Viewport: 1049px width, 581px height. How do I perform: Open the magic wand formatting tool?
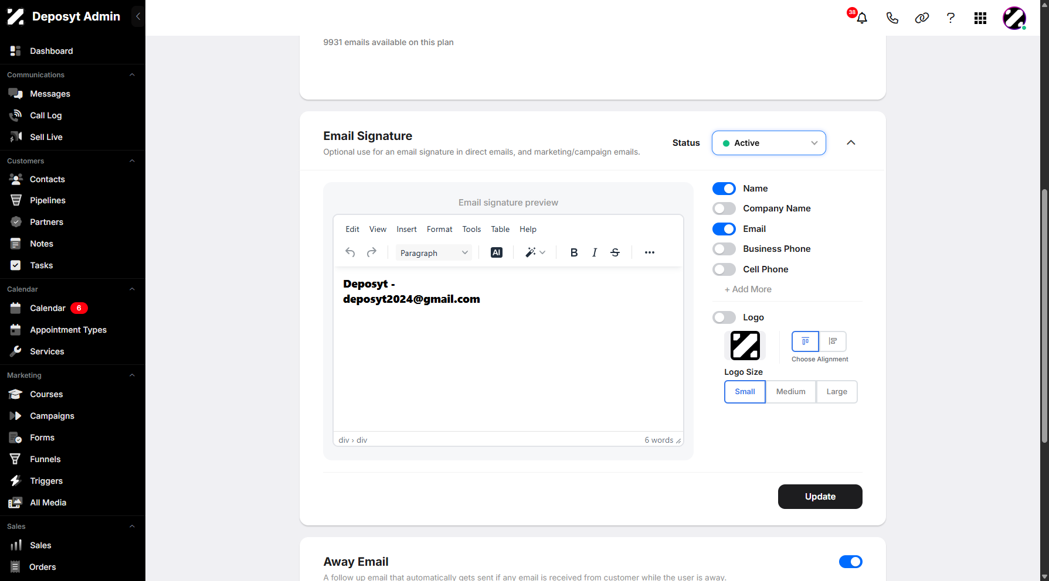(535, 252)
